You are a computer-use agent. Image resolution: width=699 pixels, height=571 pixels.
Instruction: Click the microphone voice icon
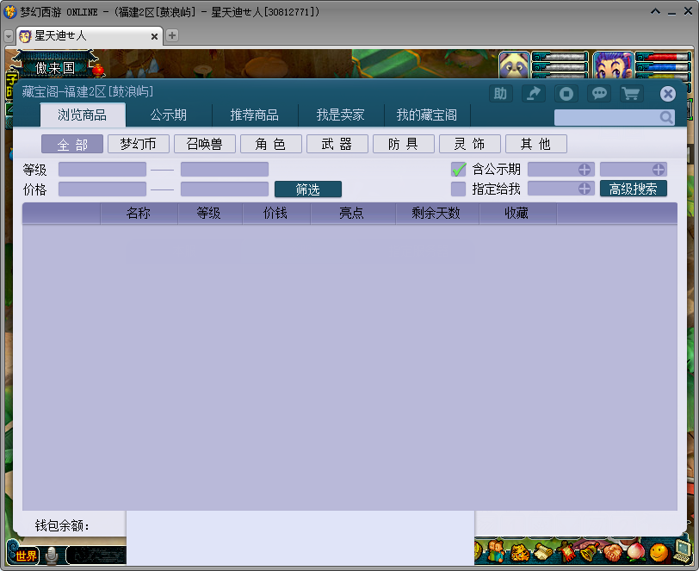tap(53, 555)
